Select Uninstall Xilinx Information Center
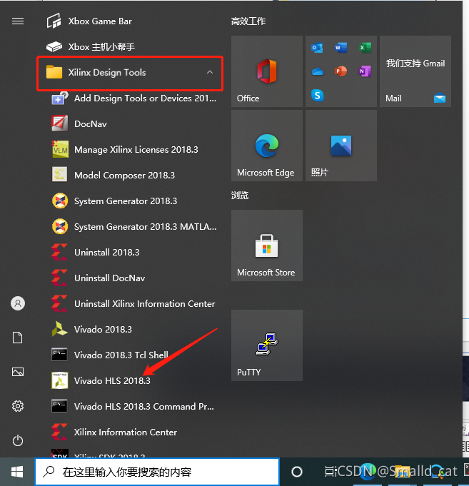The height and width of the screenshot is (486, 469). [130, 304]
